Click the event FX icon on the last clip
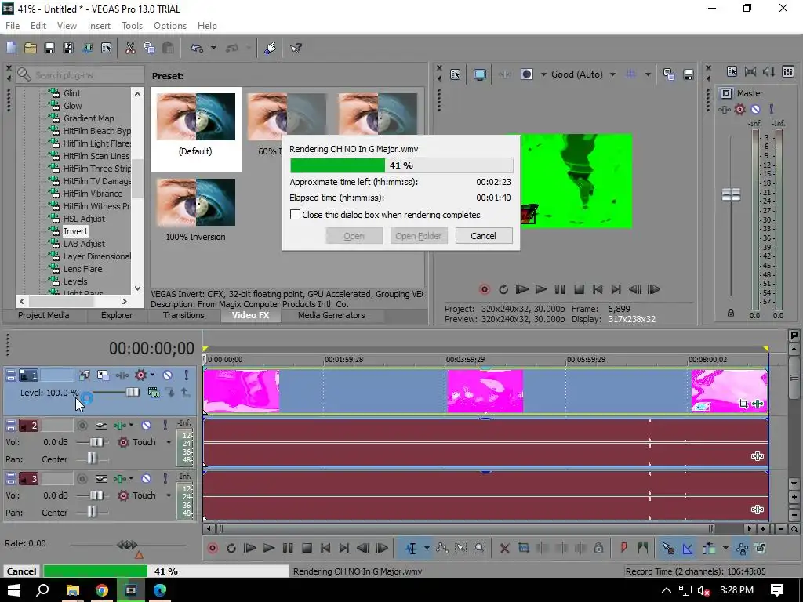The width and height of the screenshot is (803, 602). coord(758,404)
